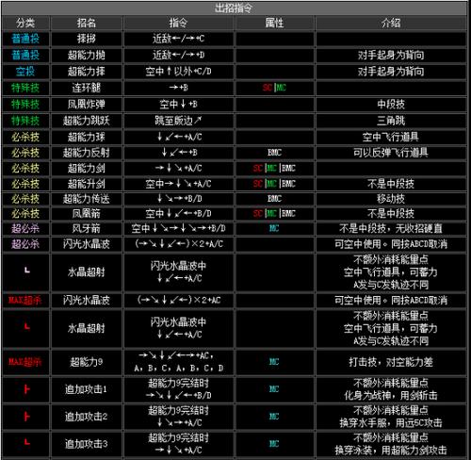Click the command 空中↑以外+C/D
Screen dimensions: 471x460
click(x=178, y=72)
